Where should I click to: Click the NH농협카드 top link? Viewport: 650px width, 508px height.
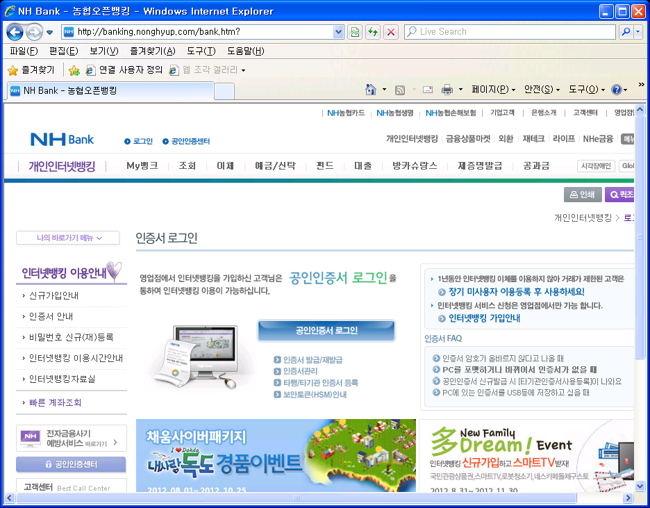pyautogui.click(x=346, y=113)
